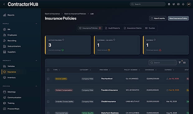The height and width of the screenshot is (114, 193).
Task: Open the megaphone announcements icon
Action: (174, 4)
